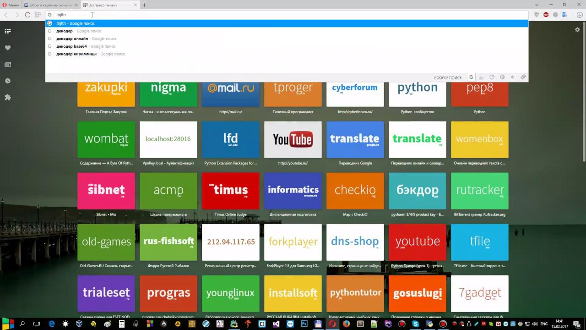Viewport: 586px width, 330px height.
Task: Open Speed Dial customization gear
Action: tap(577, 29)
